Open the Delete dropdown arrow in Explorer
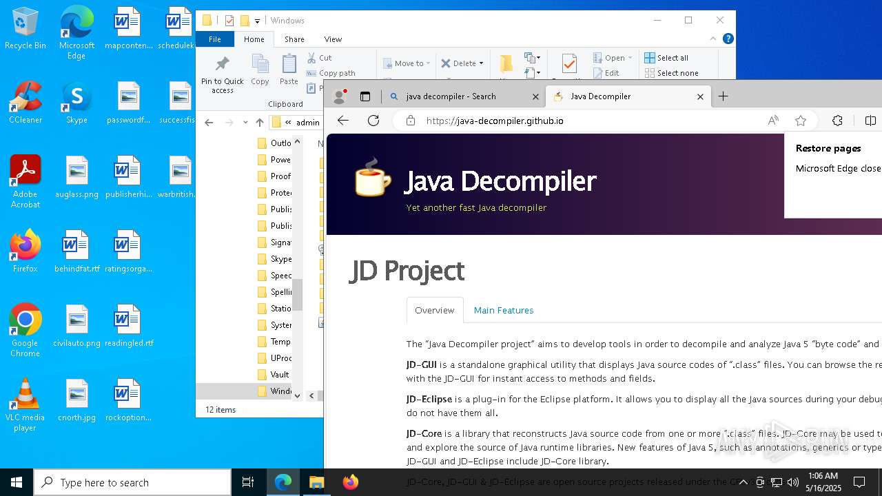The width and height of the screenshot is (882, 496). [x=481, y=63]
